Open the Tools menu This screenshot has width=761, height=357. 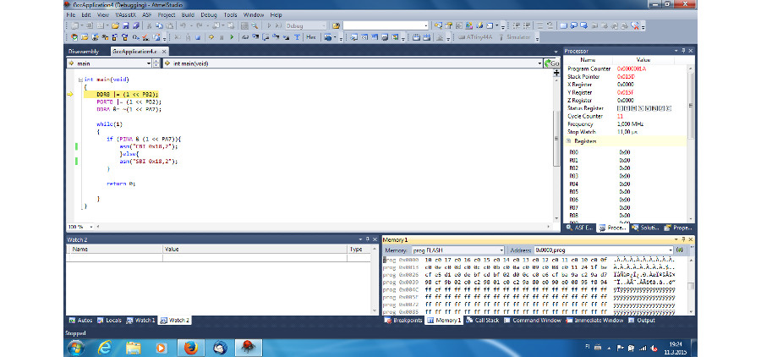tap(231, 15)
